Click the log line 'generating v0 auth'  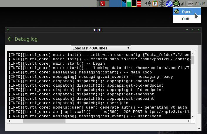coord(98,107)
